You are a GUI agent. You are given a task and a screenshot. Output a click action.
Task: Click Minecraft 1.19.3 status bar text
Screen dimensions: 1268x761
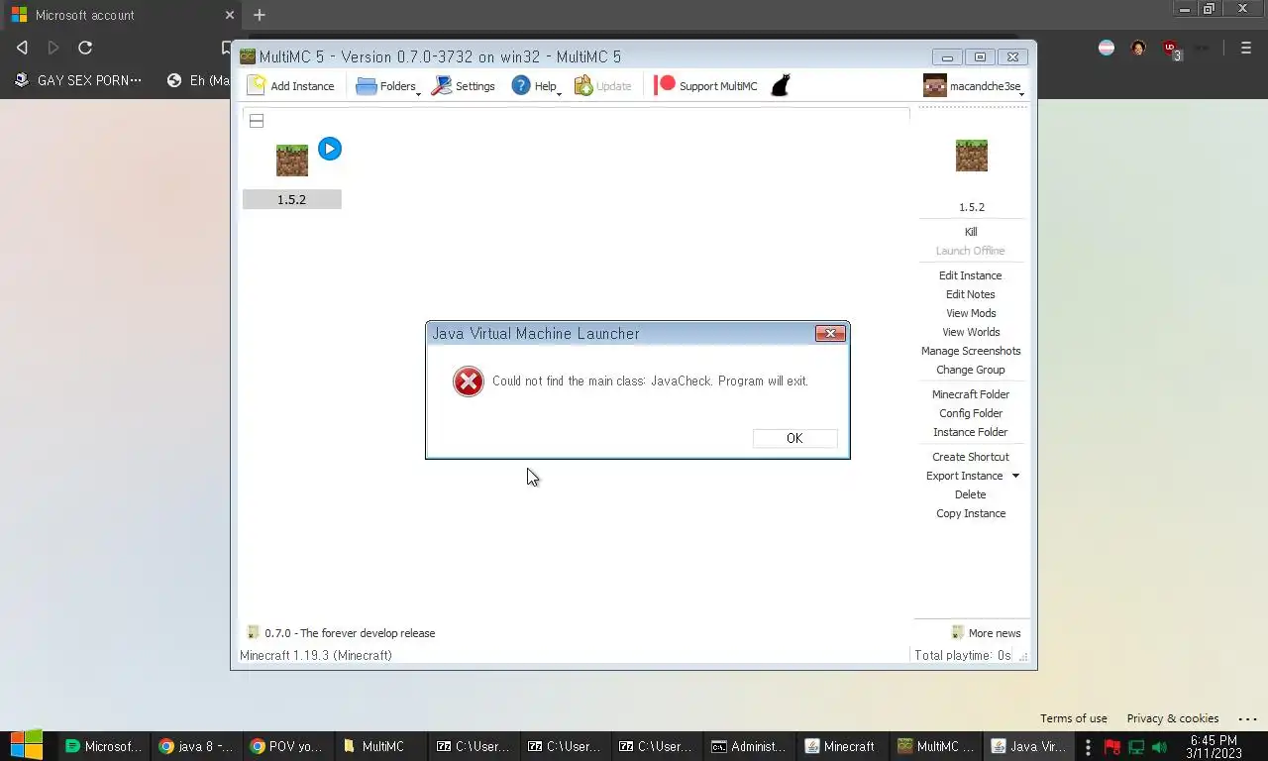[x=316, y=655]
